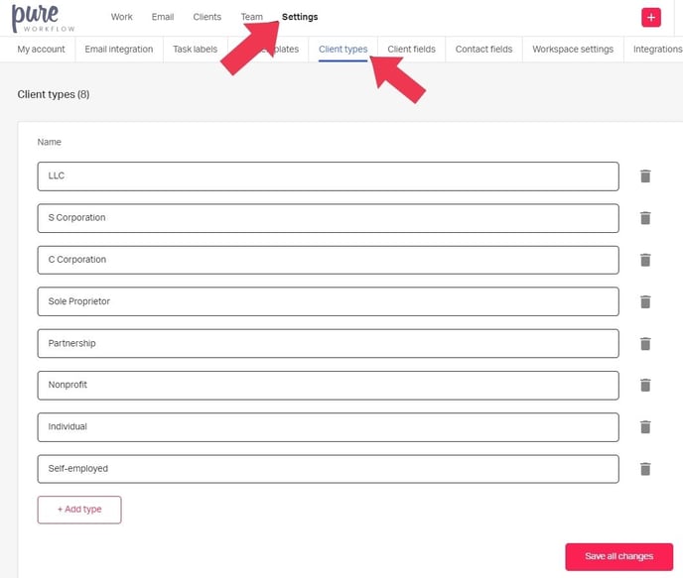
Task: Trash the Individual client type
Action: tap(645, 426)
